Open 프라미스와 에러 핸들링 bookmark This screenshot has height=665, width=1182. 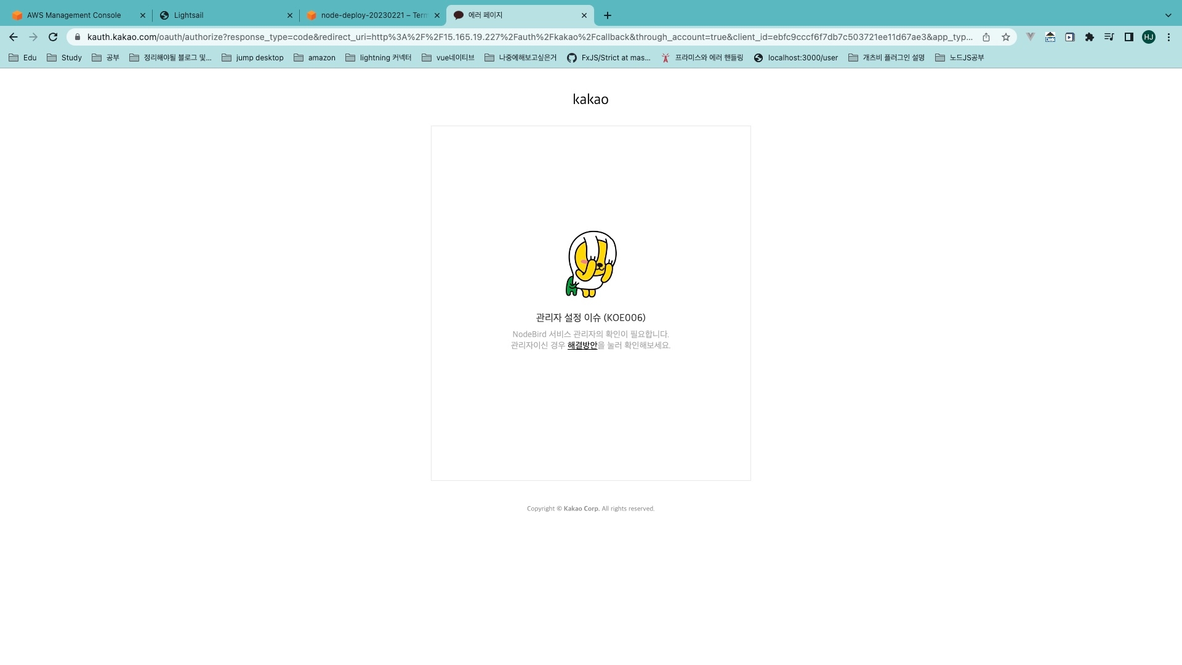coord(702,58)
